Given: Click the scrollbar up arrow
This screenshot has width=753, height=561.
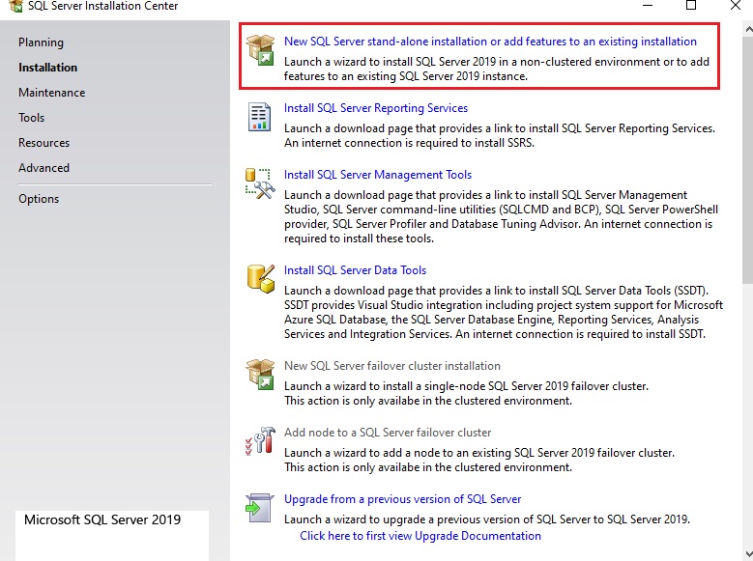Looking at the screenshot, I should (x=748, y=29).
